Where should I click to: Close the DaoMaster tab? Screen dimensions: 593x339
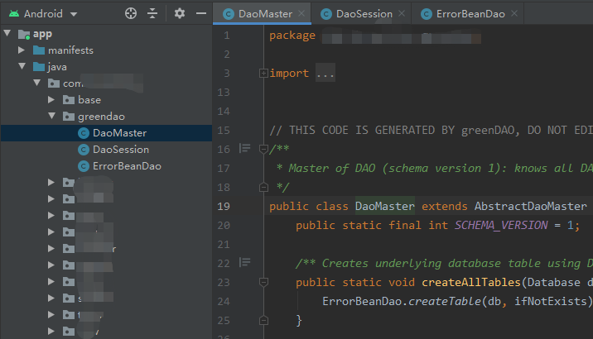[301, 13]
